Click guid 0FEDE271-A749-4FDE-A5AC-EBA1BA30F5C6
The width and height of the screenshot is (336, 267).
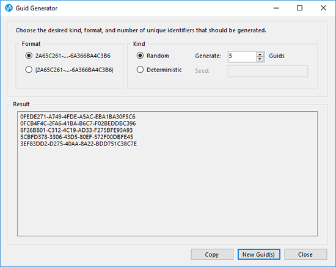pos(78,117)
